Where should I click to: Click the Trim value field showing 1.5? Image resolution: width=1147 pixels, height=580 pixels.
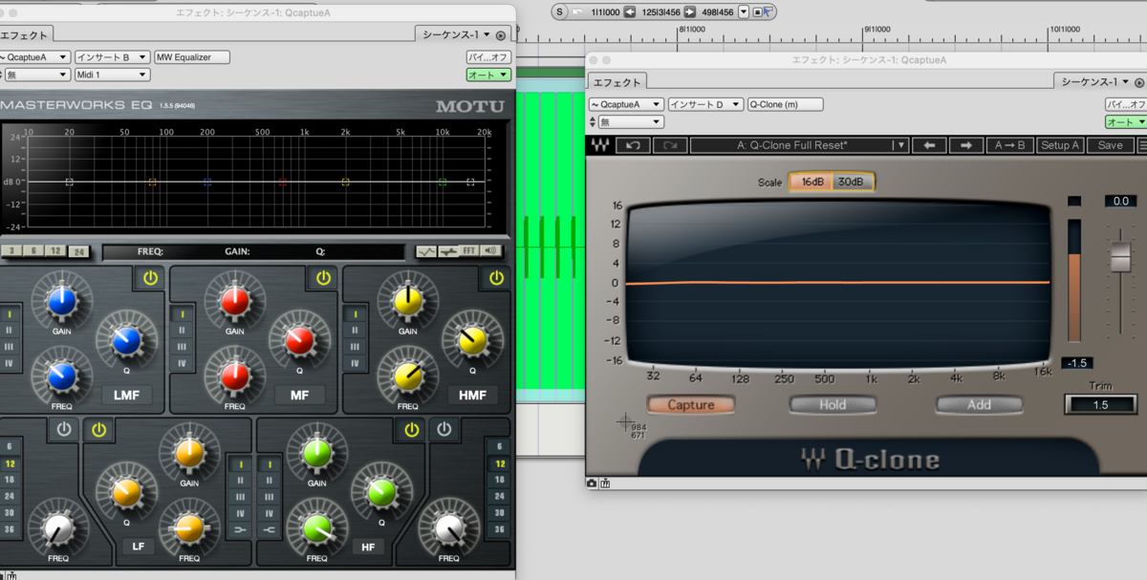(x=1100, y=404)
